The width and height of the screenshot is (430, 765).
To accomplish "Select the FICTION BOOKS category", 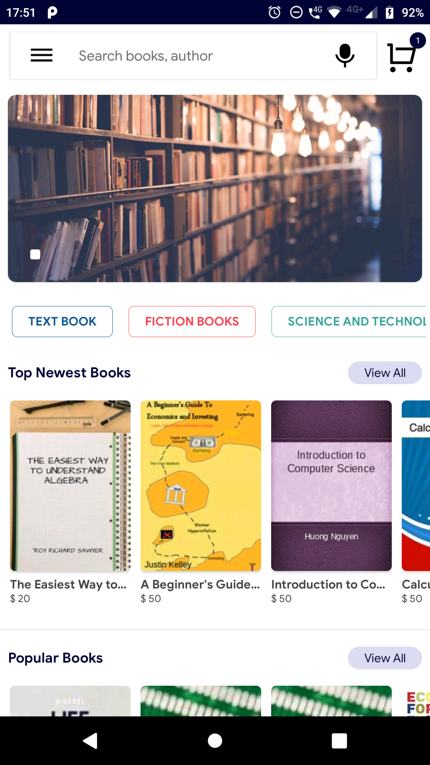I will tap(192, 322).
